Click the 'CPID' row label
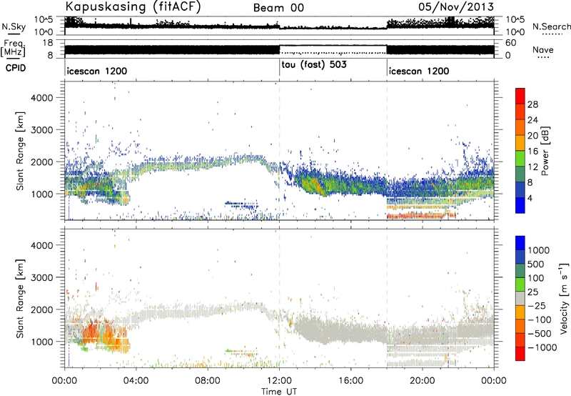This screenshot has width=571, height=396. [16, 68]
